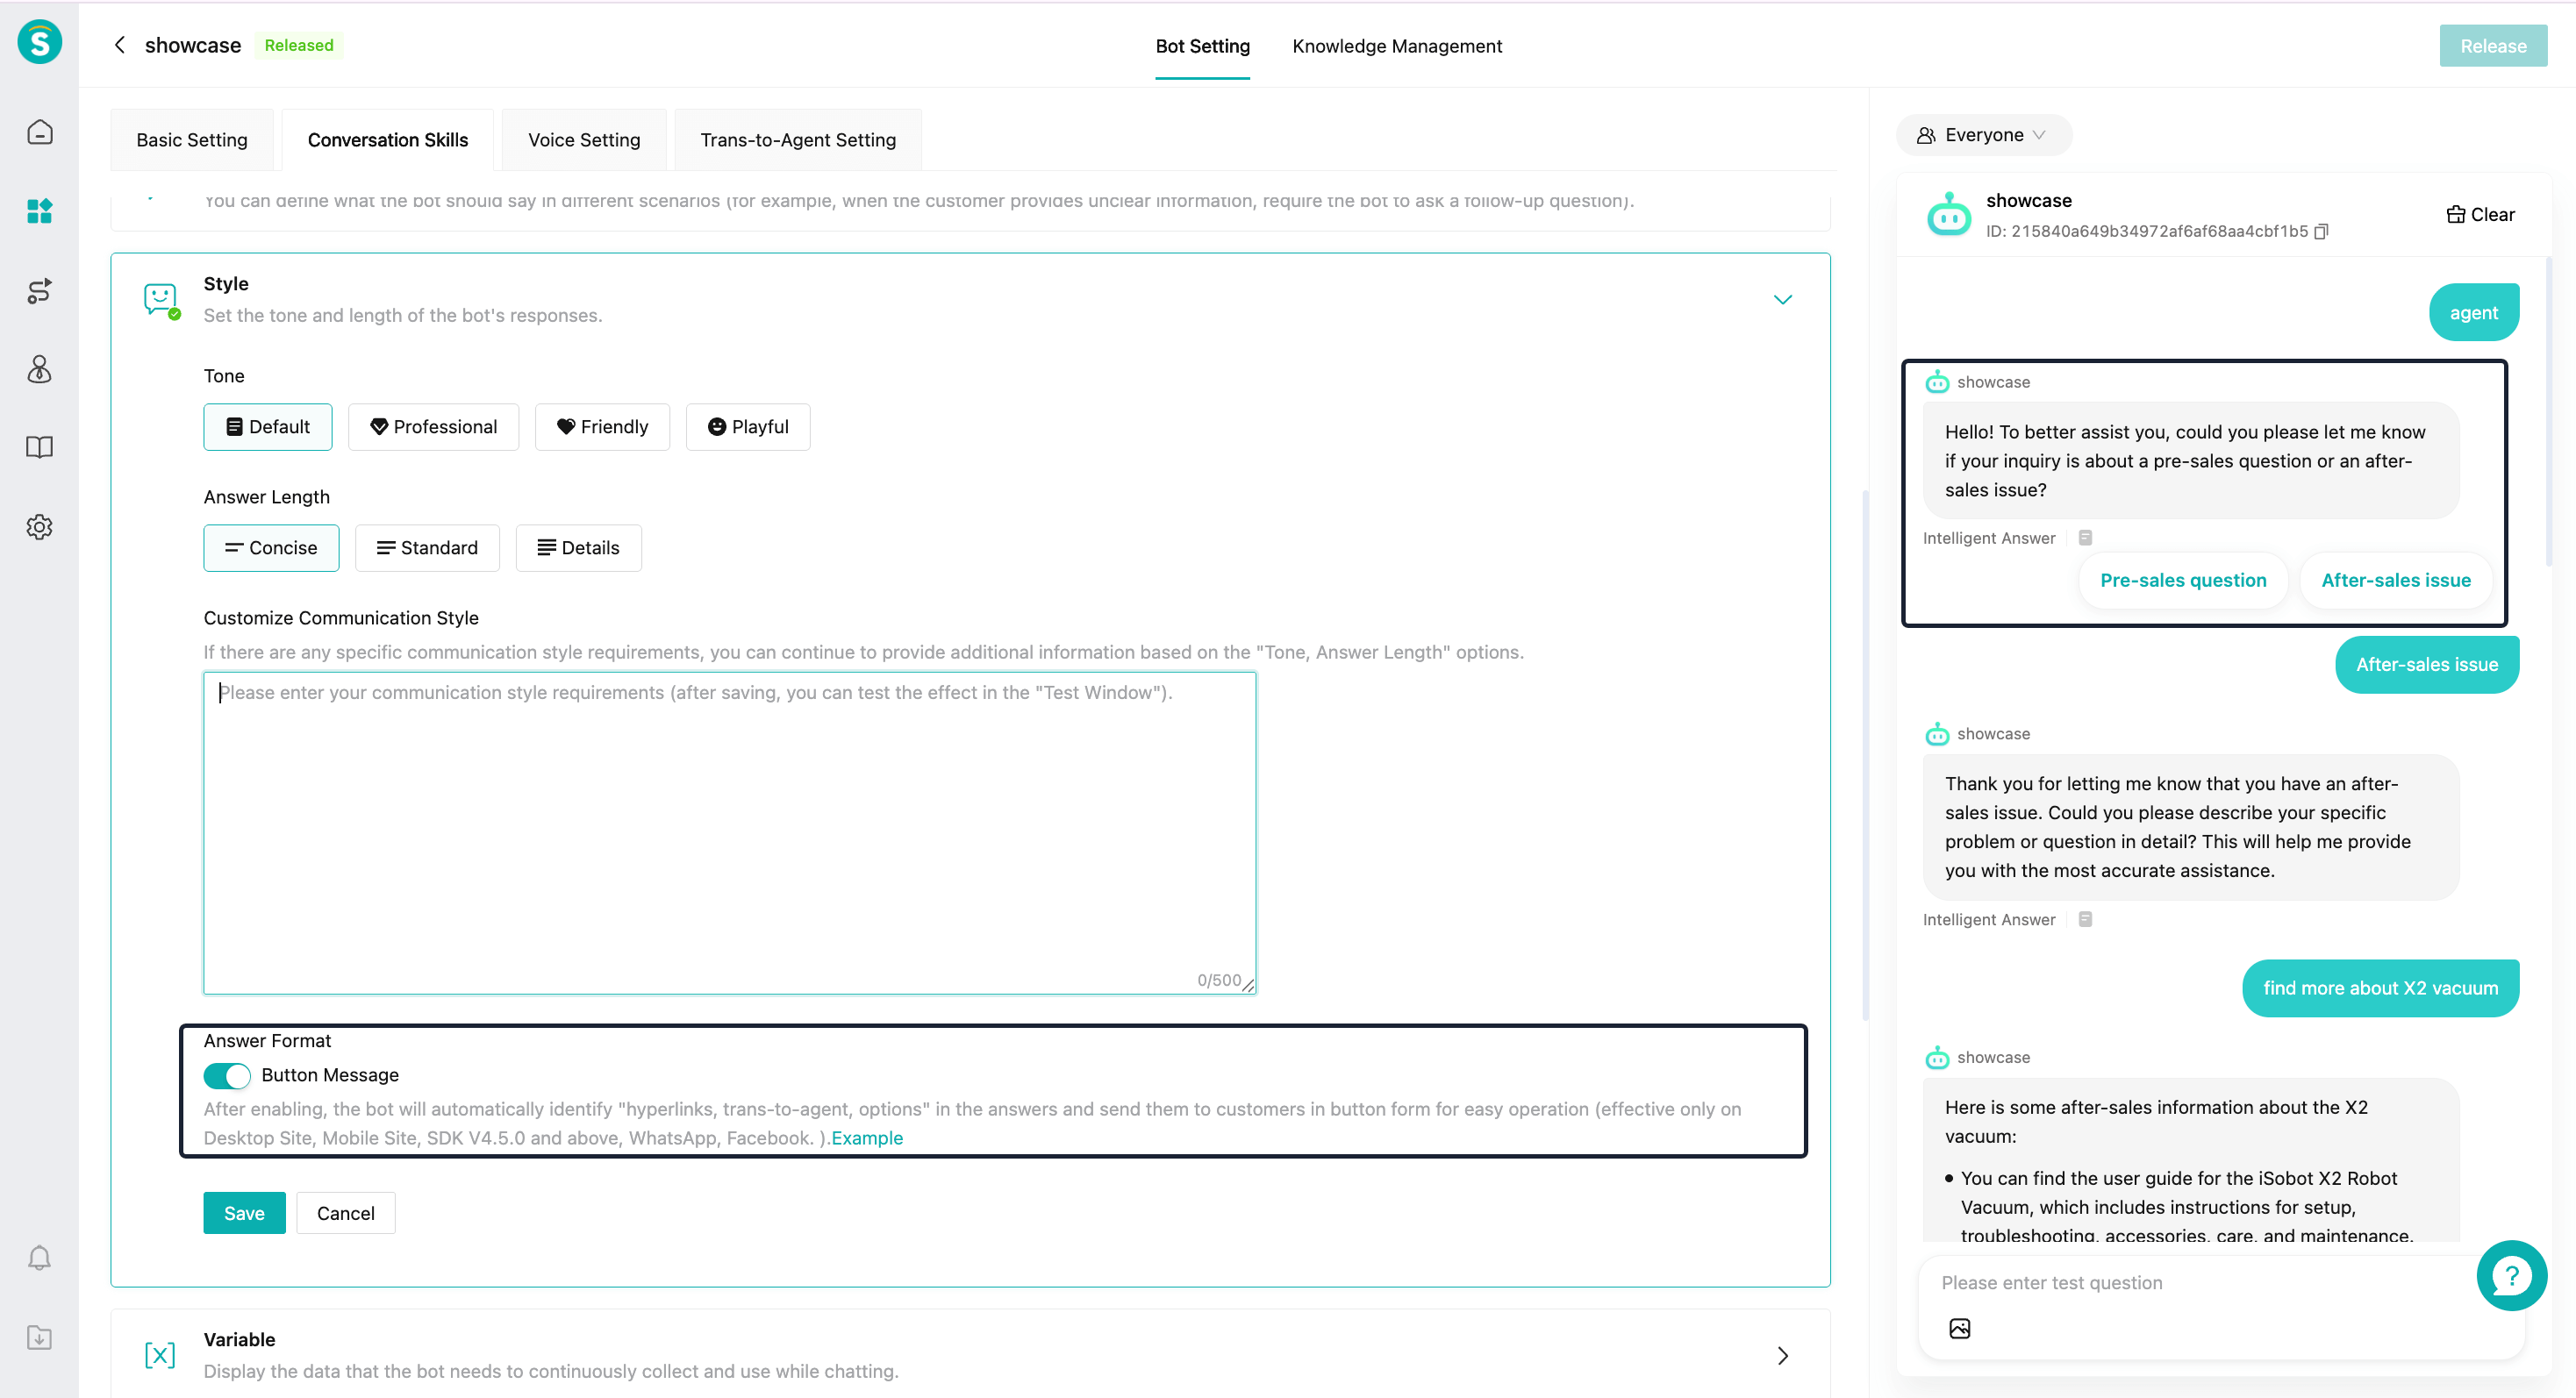Open the floating help question icon
The width and height of the screenshot is (2576, 1398).
(2510, 1275)
